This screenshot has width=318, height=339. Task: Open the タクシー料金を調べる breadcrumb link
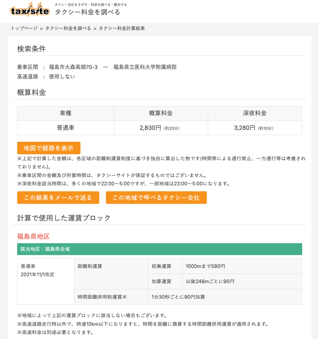[x=68, y=28]
